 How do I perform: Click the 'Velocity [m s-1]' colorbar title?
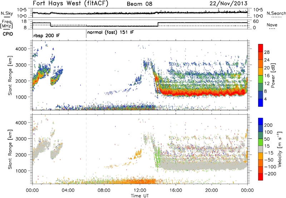(x=280, y=149)
